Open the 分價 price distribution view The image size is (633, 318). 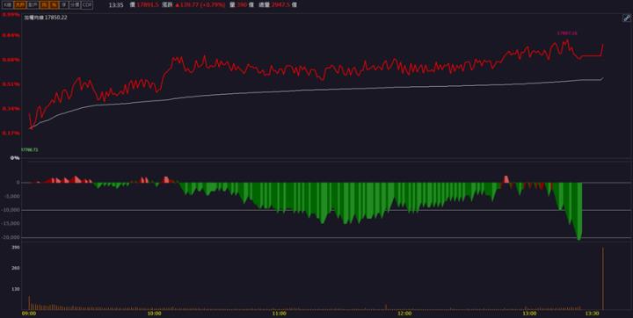(x=74, y=5)
